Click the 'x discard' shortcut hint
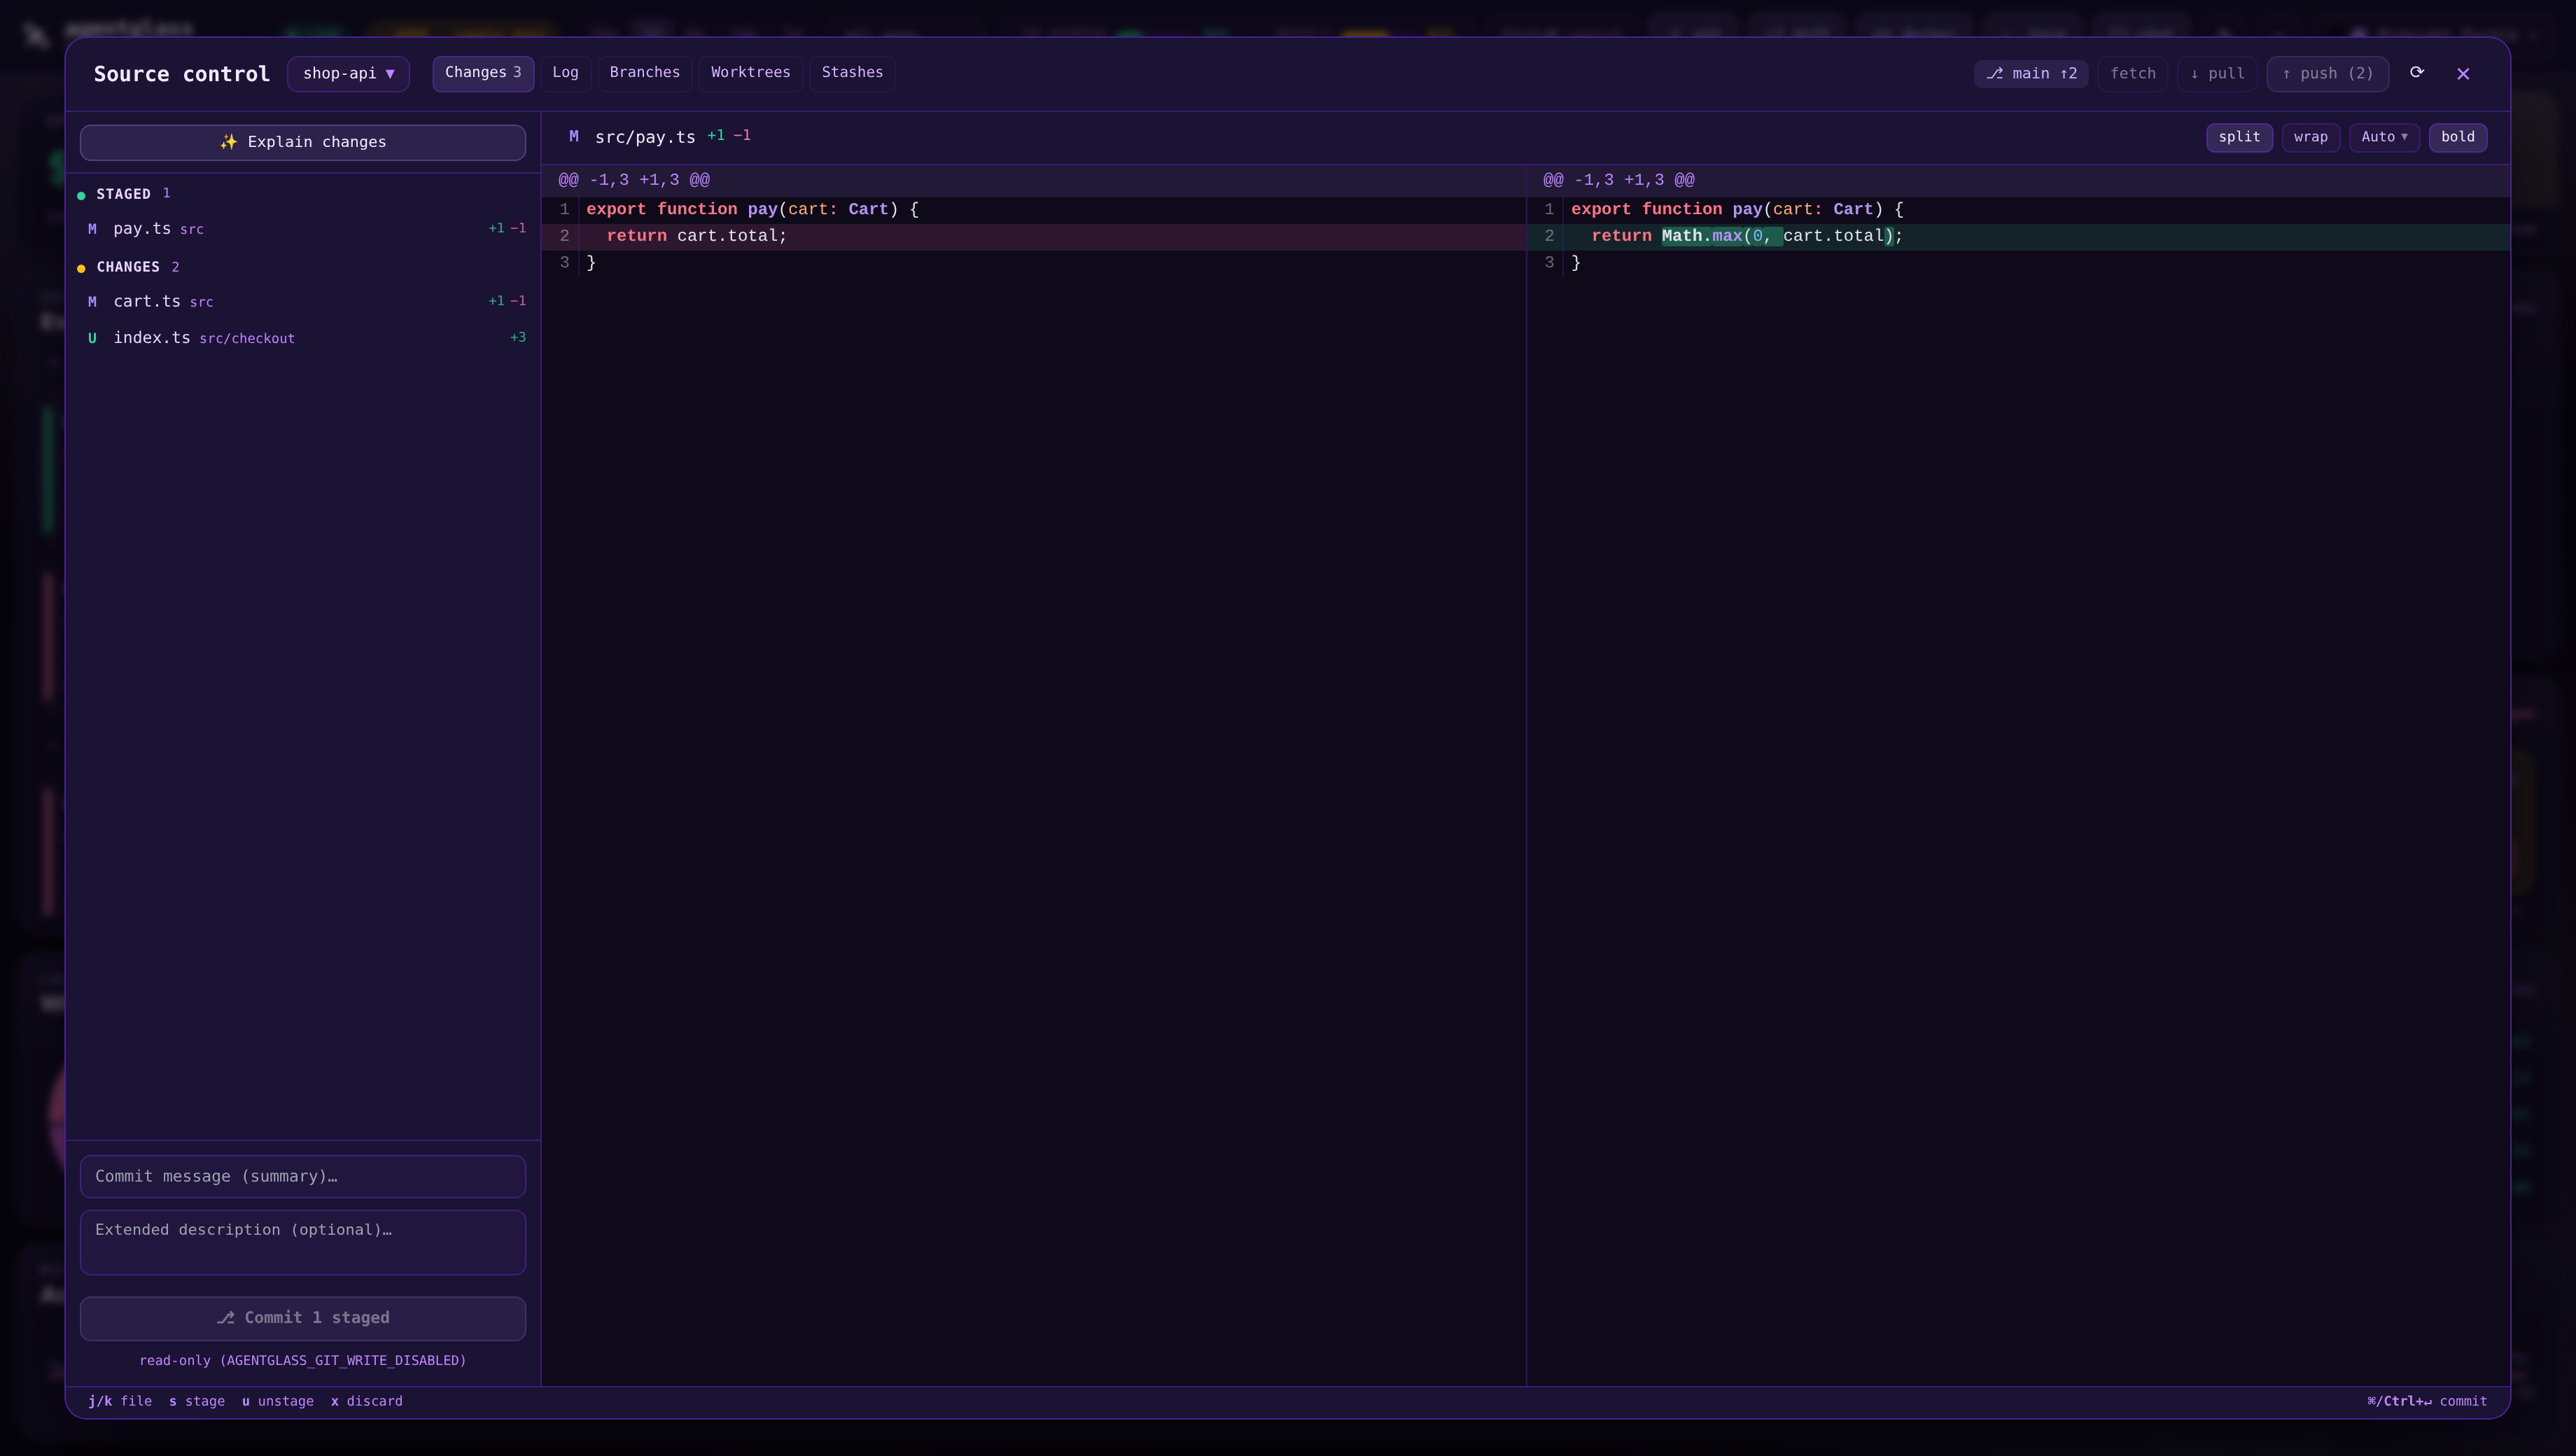Viewport: 2576px width, 1456px height. (367, 1401)
